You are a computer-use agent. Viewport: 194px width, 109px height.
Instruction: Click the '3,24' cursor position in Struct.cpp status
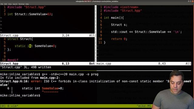point(65,35)
